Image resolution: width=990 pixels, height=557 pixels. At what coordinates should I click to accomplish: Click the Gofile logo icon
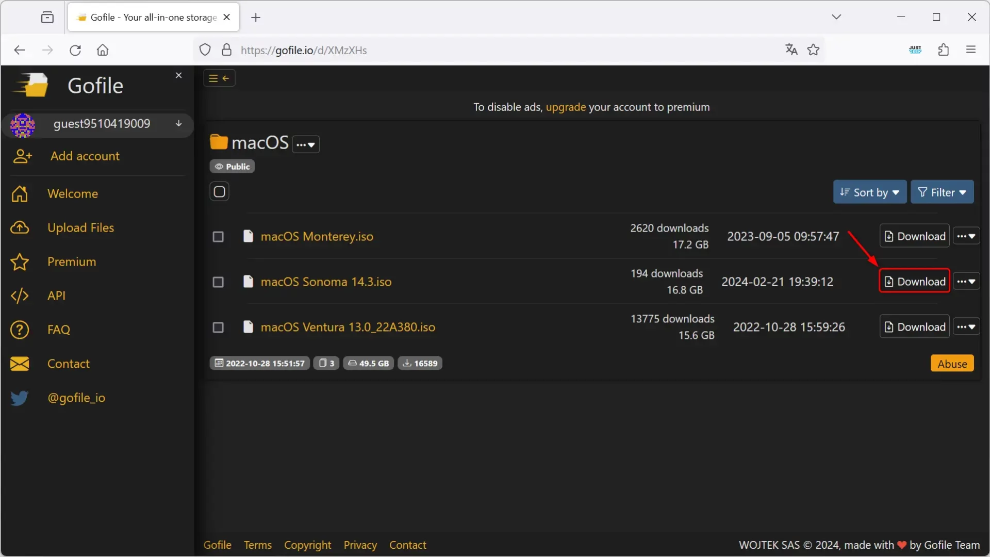[31, 85]
